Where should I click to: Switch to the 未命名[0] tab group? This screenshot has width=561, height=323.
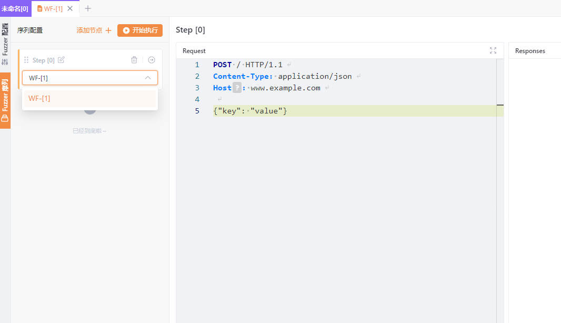(x=15, y=8)
